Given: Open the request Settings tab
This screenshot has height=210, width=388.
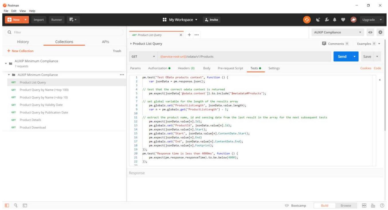Looking at the screenshot, I should pyautogui.click(x=274, y=68).
